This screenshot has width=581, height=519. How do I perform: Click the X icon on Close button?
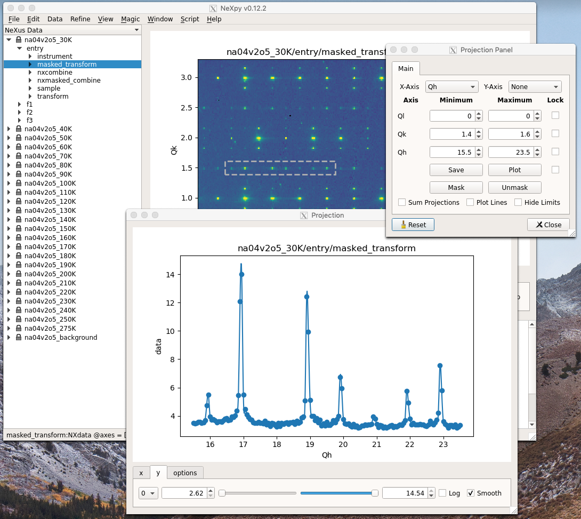pyautogui.click(x=539, y=225)
